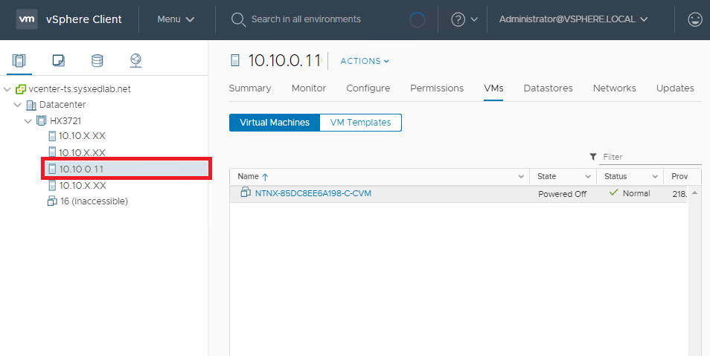The width and height of the screenshot is (710, 356).
Task: Switch to the Networks tab
Action: coord(615,88)
